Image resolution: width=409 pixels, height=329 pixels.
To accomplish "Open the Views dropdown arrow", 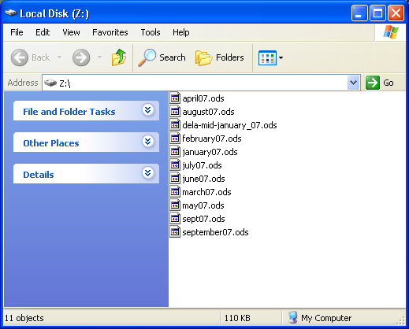I will pyautogui.click(x=281, y=57).
